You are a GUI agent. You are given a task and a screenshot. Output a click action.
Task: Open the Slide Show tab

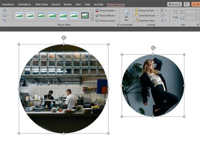pyautogui.click(x=42, y=4)
